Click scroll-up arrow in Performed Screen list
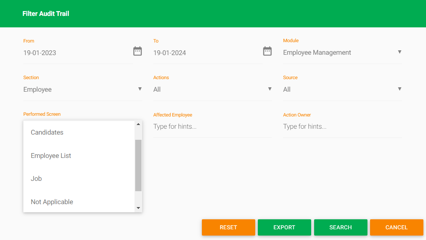 coord(138,124)
